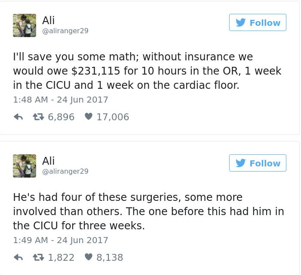Like the tweet with 17,006 likes
Viewport: 301px width, 275px height.
coord(88,117)
